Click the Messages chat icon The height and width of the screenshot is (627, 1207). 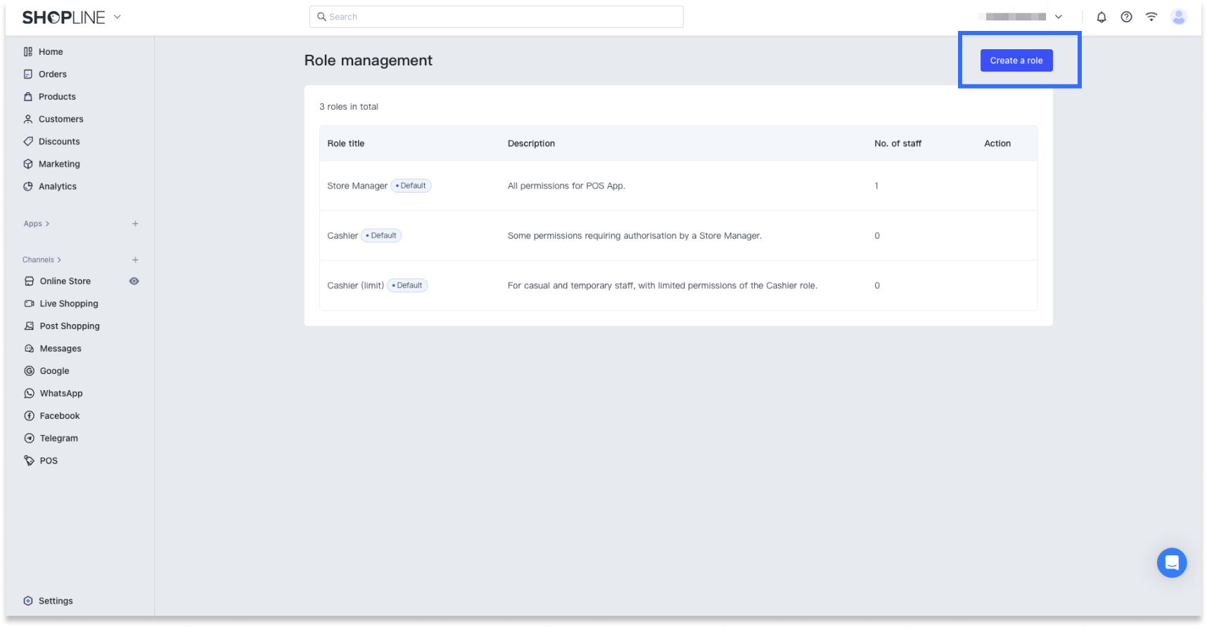[x=30, y=349]
